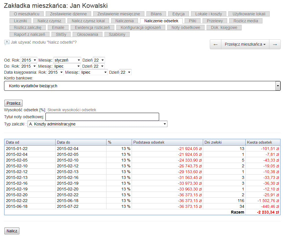
Task: Open 'Jak używać modułu Nalicz odsetki' help link
Action: click(44, 42)
